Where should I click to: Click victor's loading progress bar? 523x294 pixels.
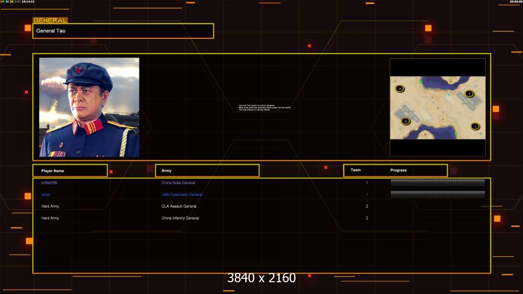tap(438, 194)
